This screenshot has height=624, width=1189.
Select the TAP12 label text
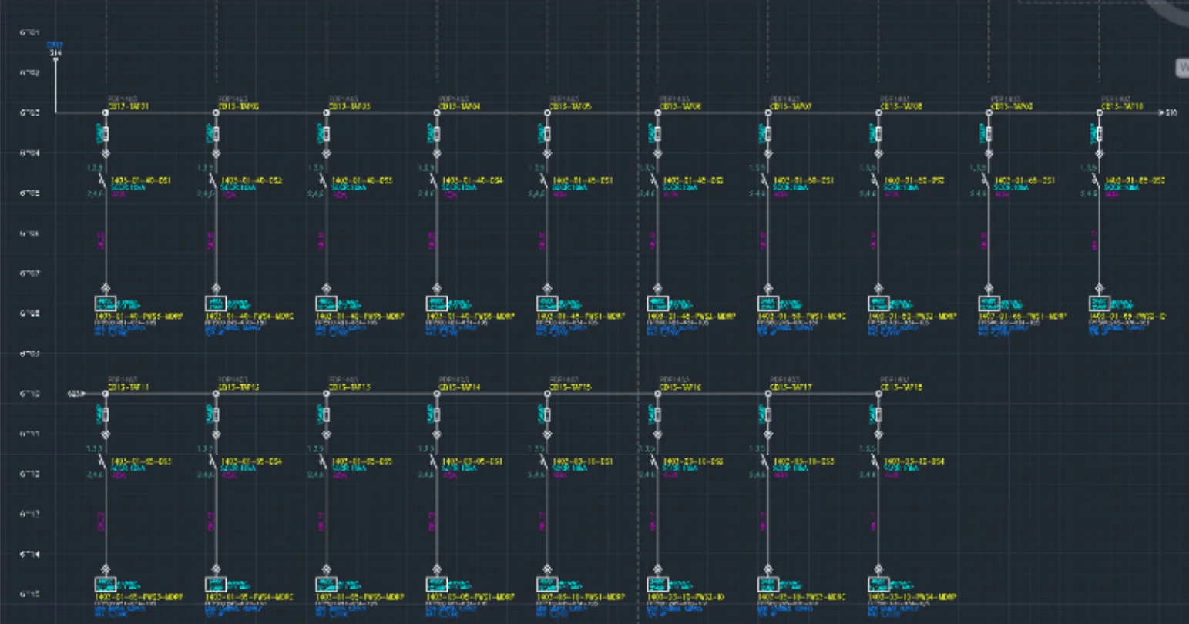tap(239, 387)
